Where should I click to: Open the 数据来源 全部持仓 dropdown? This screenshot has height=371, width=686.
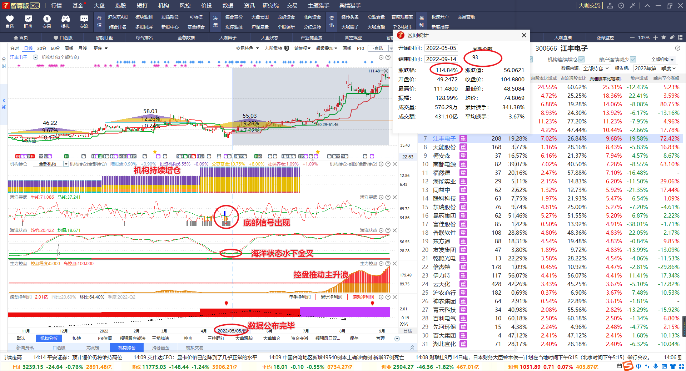[x=596, y=68]
